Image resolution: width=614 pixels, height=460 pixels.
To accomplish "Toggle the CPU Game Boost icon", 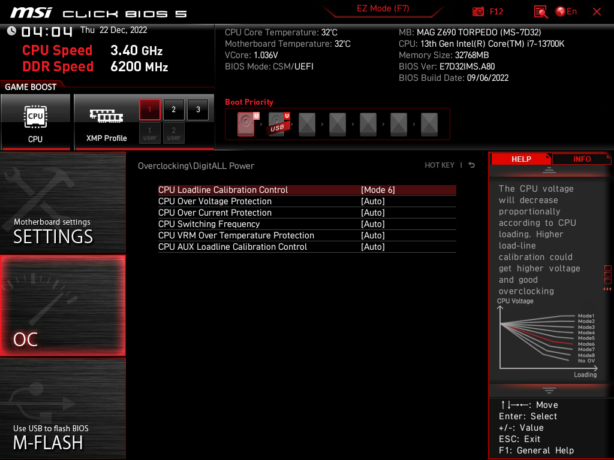I will pos(35,117).
